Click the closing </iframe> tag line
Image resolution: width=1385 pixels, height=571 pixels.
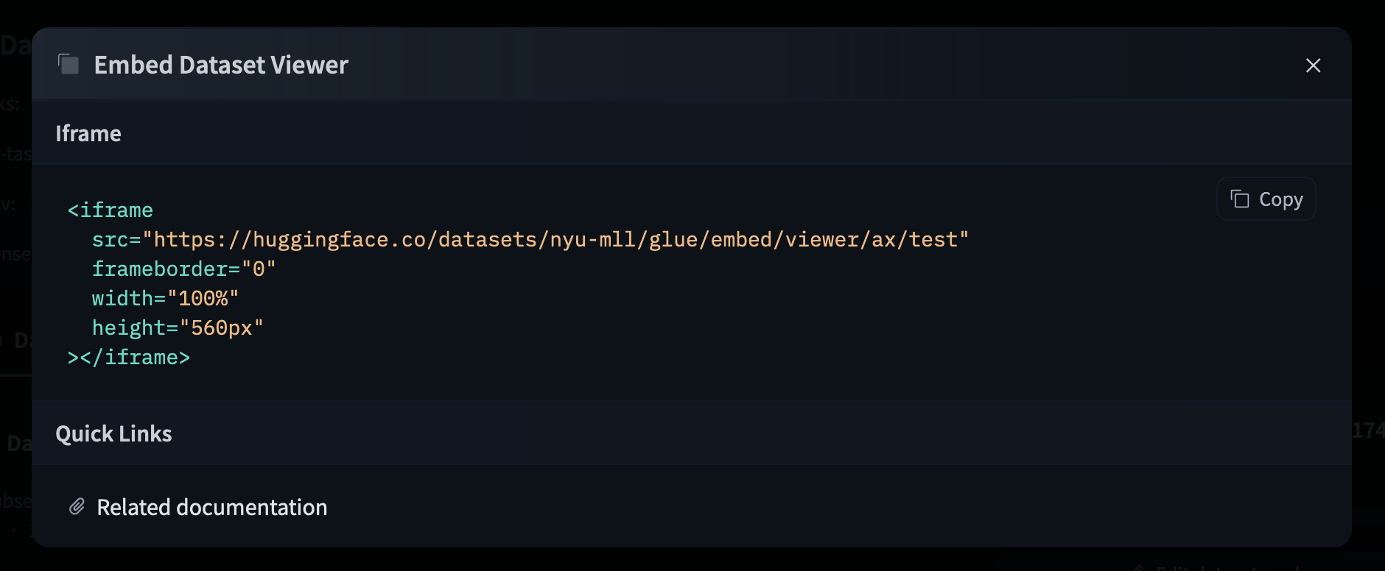tap(129, 358)
